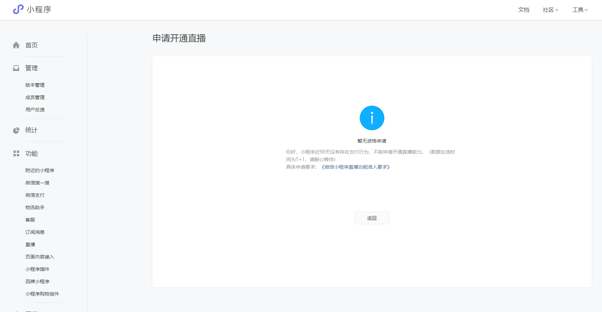Open 直播 in the sidebar
The image size is (602, 312).
point(30,244)
